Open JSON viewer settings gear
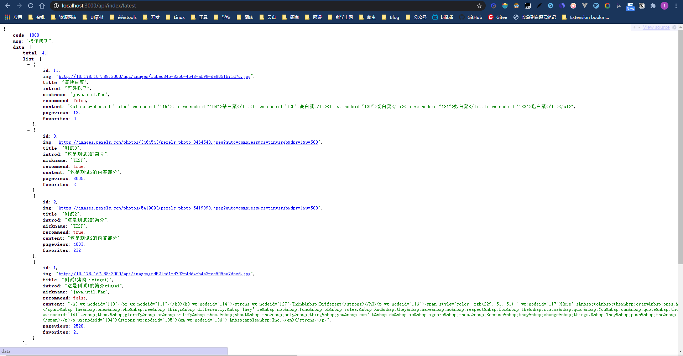The image size is (683, 356). (674, 27)
